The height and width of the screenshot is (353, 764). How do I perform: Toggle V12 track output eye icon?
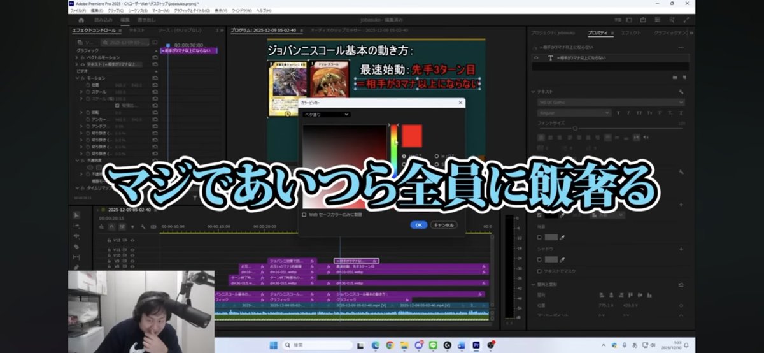click(132, 240)
